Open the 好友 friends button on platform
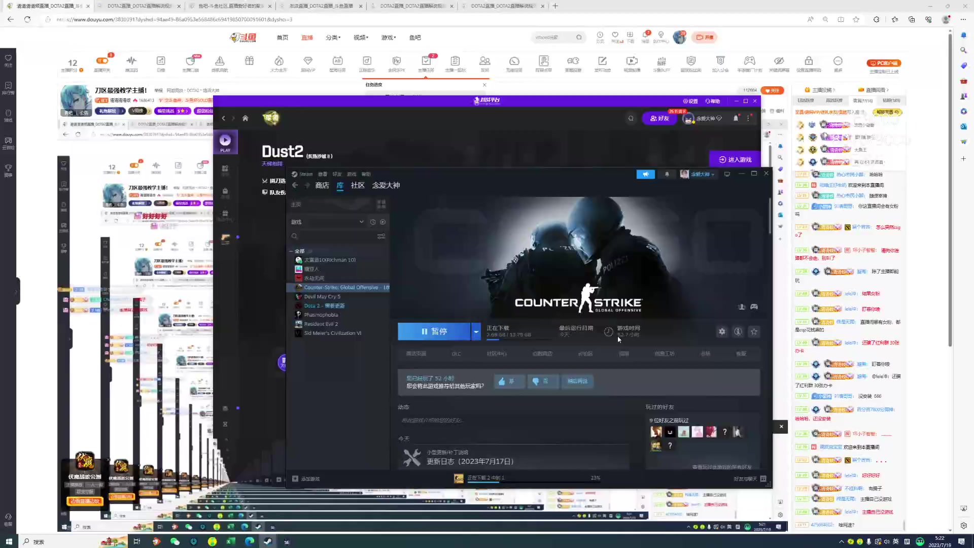974x548 pixels. coord(659,119)
